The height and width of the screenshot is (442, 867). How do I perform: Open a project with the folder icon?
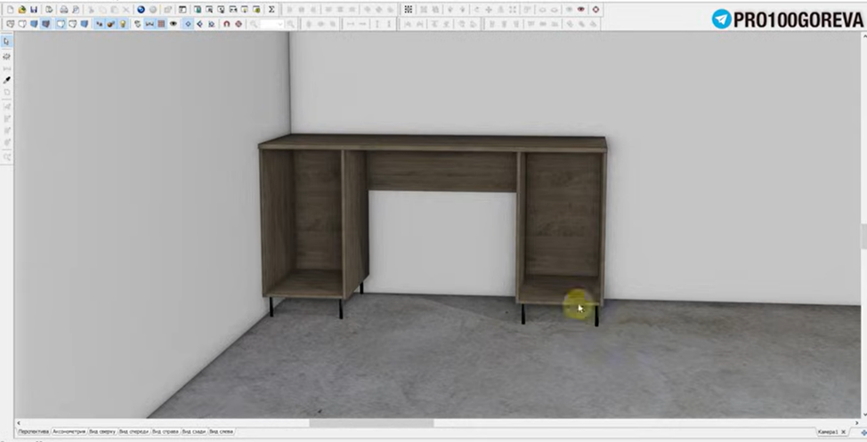pos(22,10)
